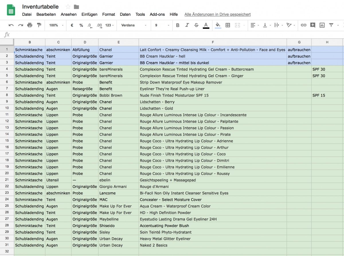
Task: Click cell 'BB Cream Hautklar - hell'
Action: [213, 56]
